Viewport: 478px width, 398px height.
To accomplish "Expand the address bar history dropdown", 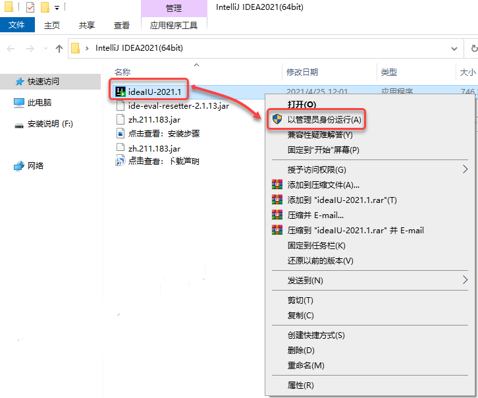I will pos(454,49).
